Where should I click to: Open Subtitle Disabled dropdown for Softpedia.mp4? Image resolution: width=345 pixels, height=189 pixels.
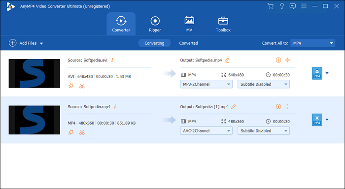click(264, 131)
